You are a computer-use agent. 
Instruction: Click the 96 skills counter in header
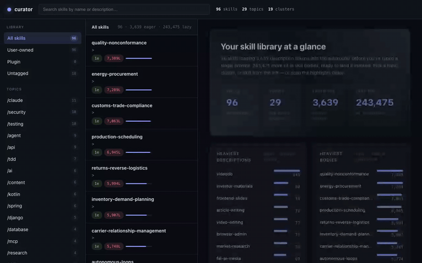227,9
